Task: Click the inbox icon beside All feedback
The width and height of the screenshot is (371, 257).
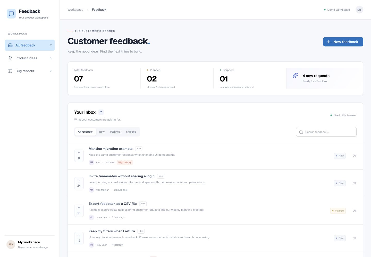Action: (x=10, y=45)
